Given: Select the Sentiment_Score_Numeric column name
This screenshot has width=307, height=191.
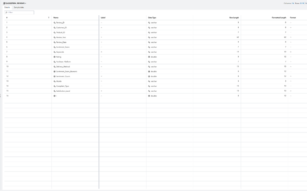Looking at the screenshot, I should 66,71.
